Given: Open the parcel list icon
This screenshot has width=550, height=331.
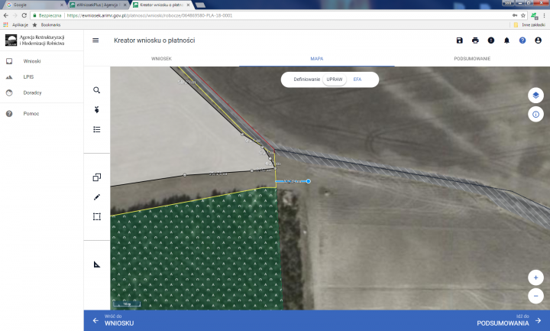Looking at the screenshot, I should 97,129.
